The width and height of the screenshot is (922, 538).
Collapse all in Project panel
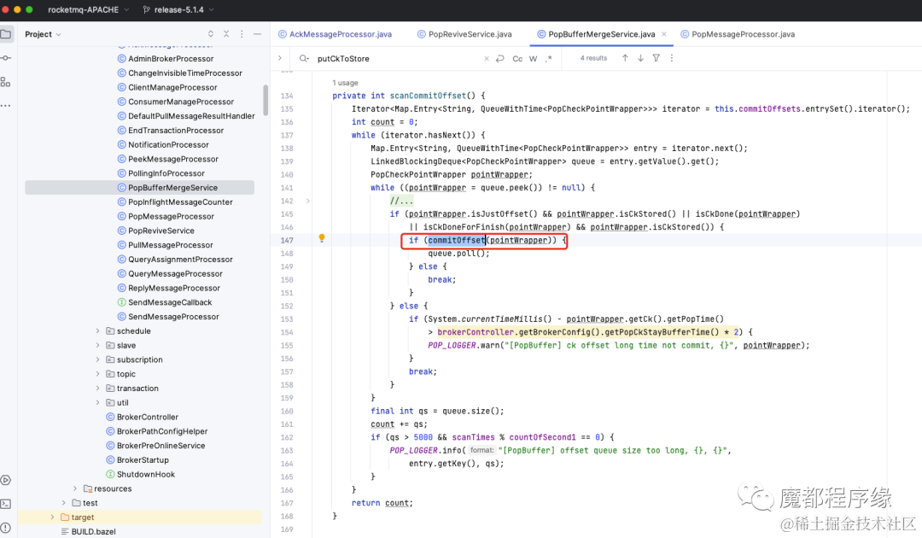[226, 34]
